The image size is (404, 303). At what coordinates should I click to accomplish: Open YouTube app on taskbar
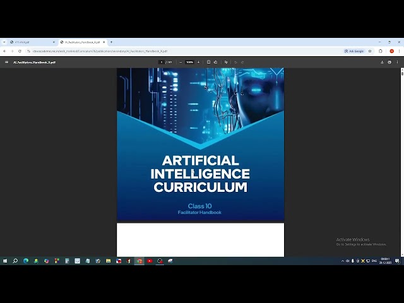[150, 261]
